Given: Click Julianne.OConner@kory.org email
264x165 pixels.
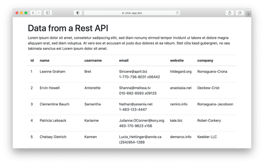Looking at the screenshot, I should pos(142,120).
